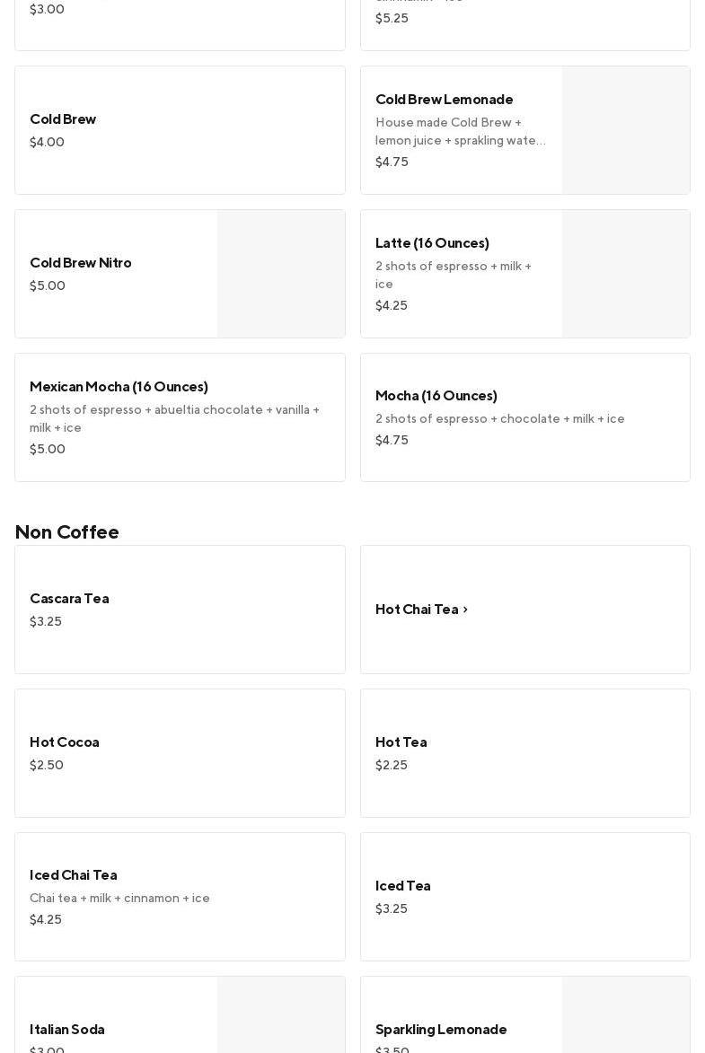
Task: Click the Sparkling Lemonade title
Action: (x=441, y=1030)
